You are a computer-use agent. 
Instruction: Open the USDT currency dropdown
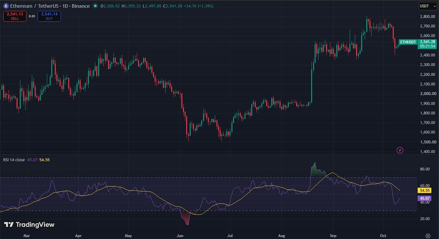tap(427, 6)
